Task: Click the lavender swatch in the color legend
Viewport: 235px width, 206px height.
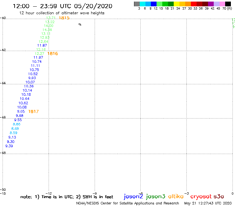Action: [217, 4]
